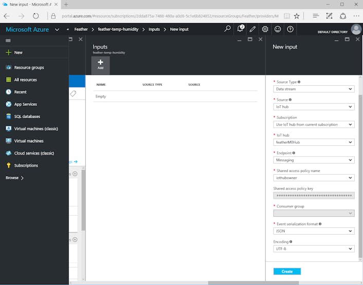This screenshot has width=363, height=285.
Task: Click the browser address bar
Action: click(170, 16)
